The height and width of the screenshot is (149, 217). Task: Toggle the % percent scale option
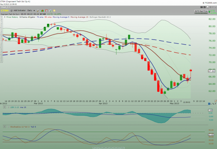coord(213,104)
